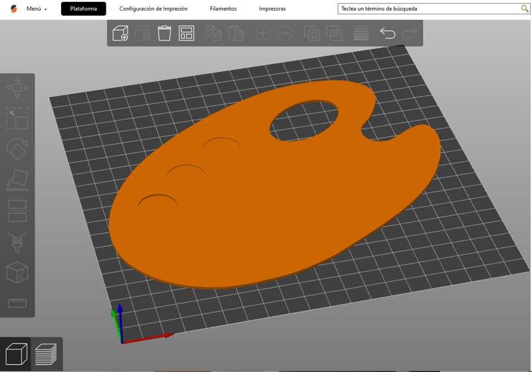Select the cut tool in left sidebar
This screenshot has width=532, height=372.
pos(17,211)
